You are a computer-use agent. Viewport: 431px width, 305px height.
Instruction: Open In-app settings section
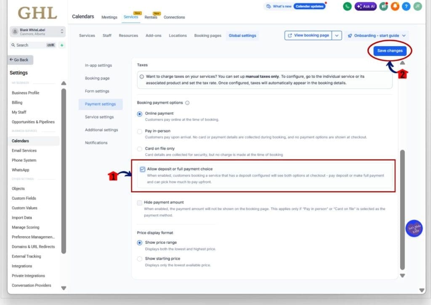coord(98,65)
